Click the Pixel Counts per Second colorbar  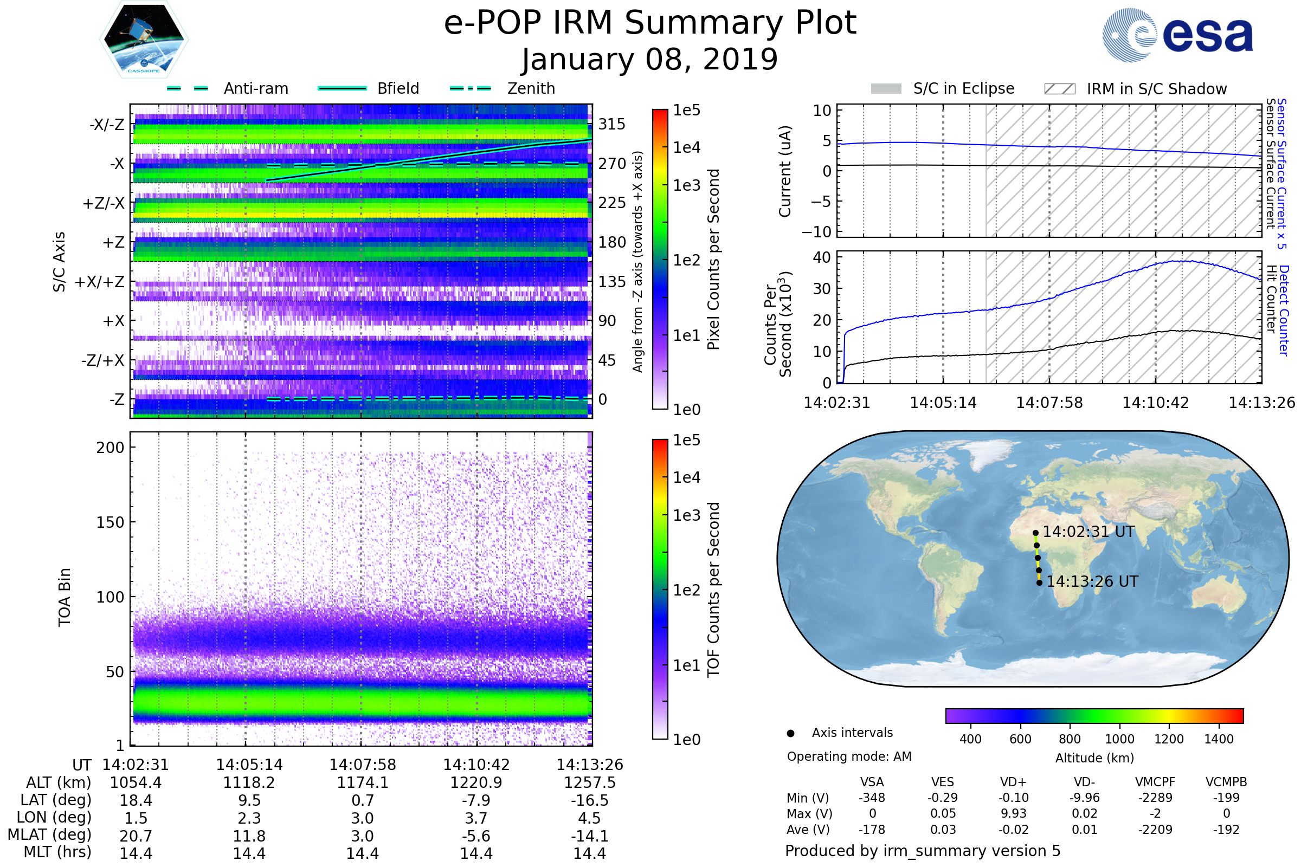pyautogui.click(x=660, y=259)
